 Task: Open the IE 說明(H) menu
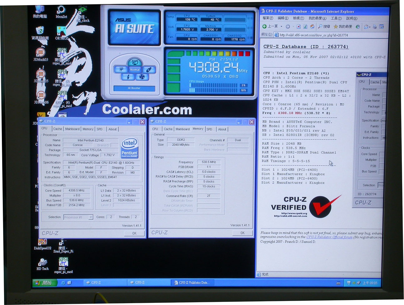click(x=352, y=18)
